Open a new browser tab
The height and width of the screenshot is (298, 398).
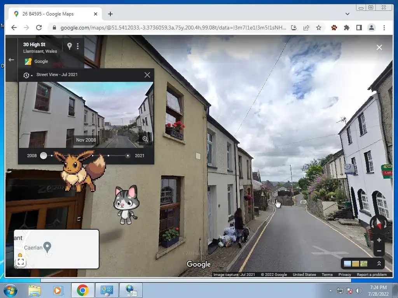110,14
